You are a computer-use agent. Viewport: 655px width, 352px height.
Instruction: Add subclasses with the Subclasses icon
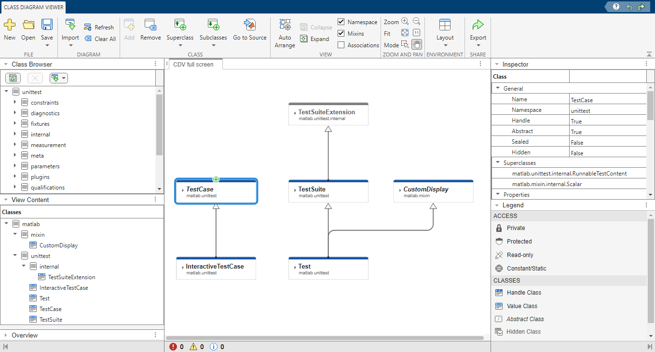213,25
